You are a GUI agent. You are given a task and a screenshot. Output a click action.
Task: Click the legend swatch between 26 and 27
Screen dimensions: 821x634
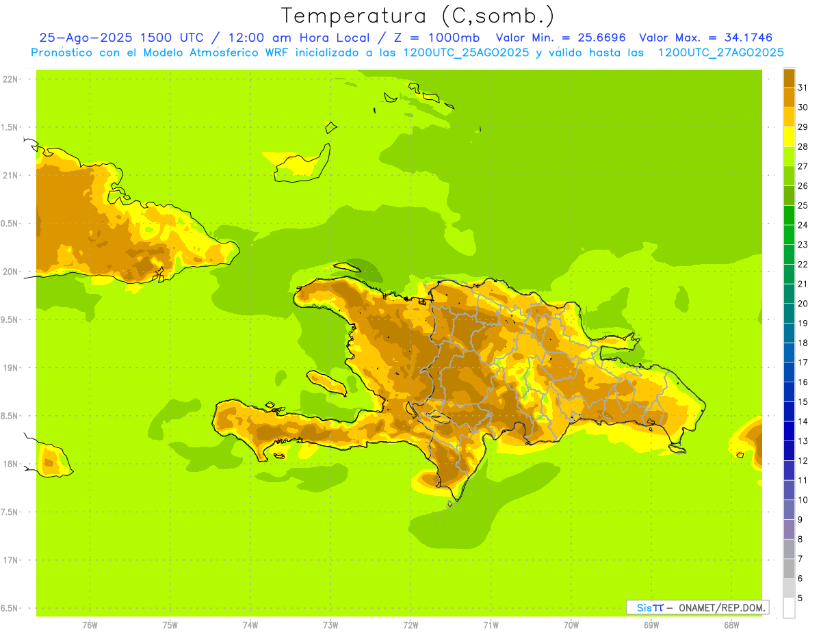coord(789,176)
